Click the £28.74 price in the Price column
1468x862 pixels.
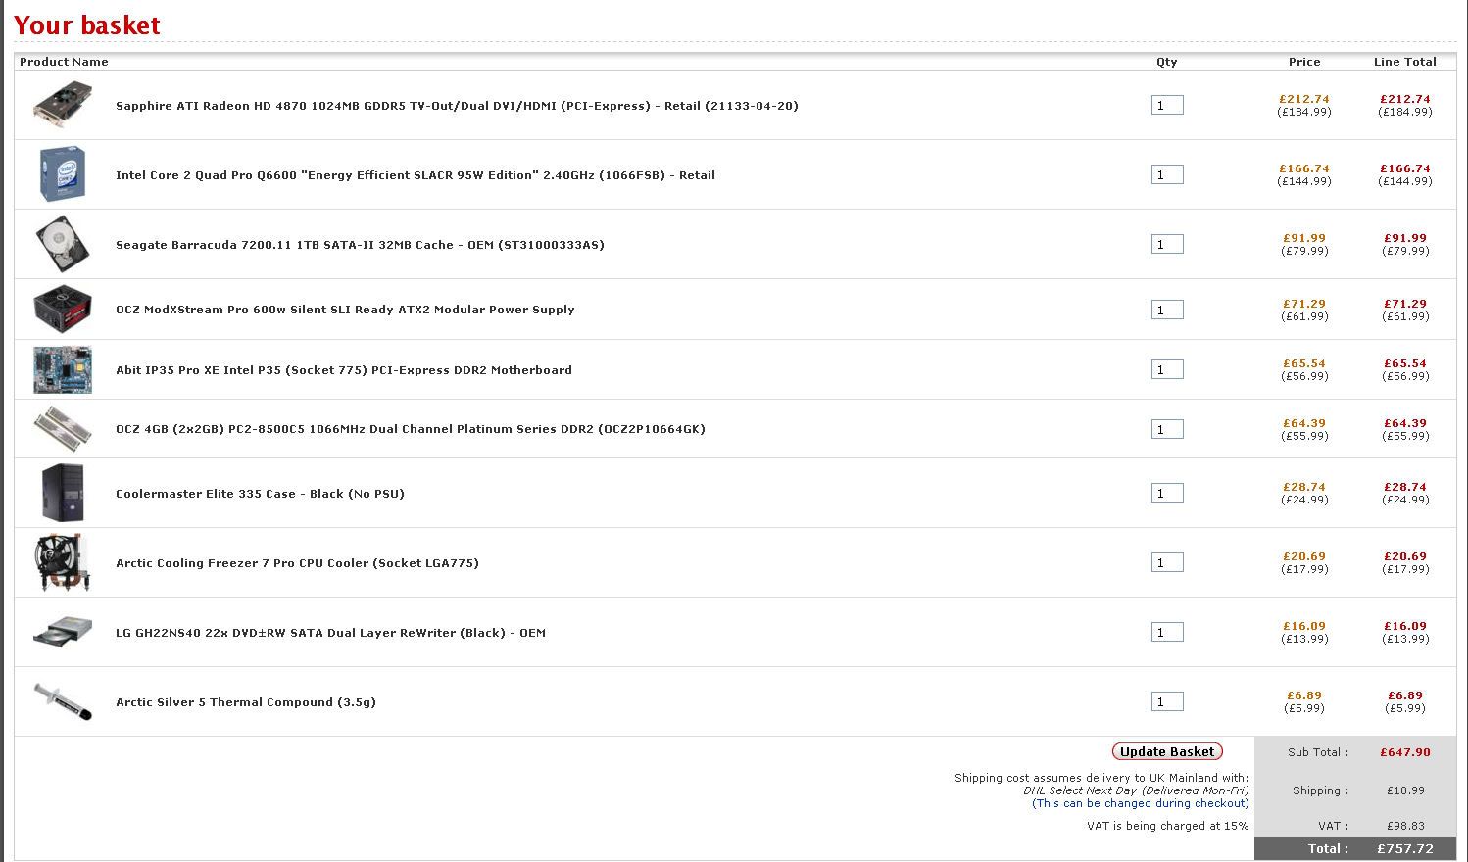click(1304, 487)
